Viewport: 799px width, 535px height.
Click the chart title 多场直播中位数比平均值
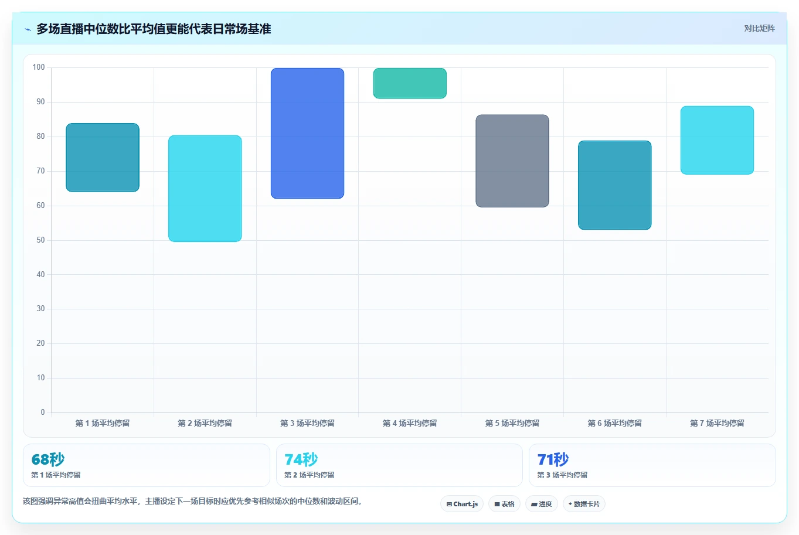pos(154,29)
